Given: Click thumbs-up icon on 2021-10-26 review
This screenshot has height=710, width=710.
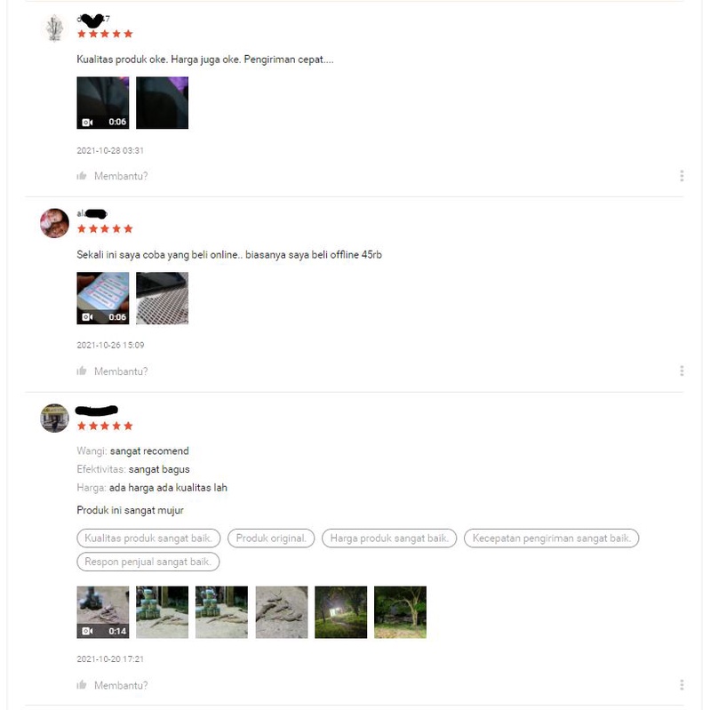Looking at the screenshot, I should (82, 371).
